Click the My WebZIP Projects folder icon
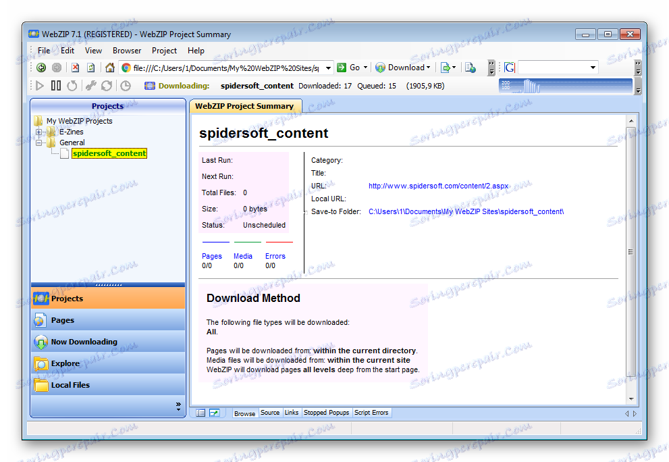 38,121
